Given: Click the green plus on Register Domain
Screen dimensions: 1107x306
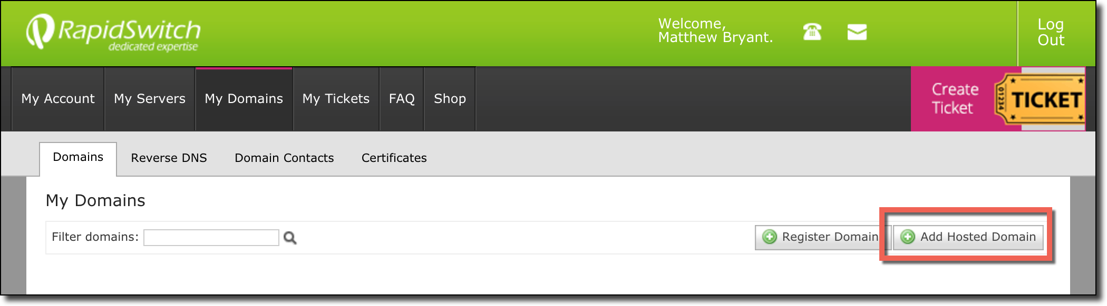Looking at the screenshot, I should pos(770,237).
